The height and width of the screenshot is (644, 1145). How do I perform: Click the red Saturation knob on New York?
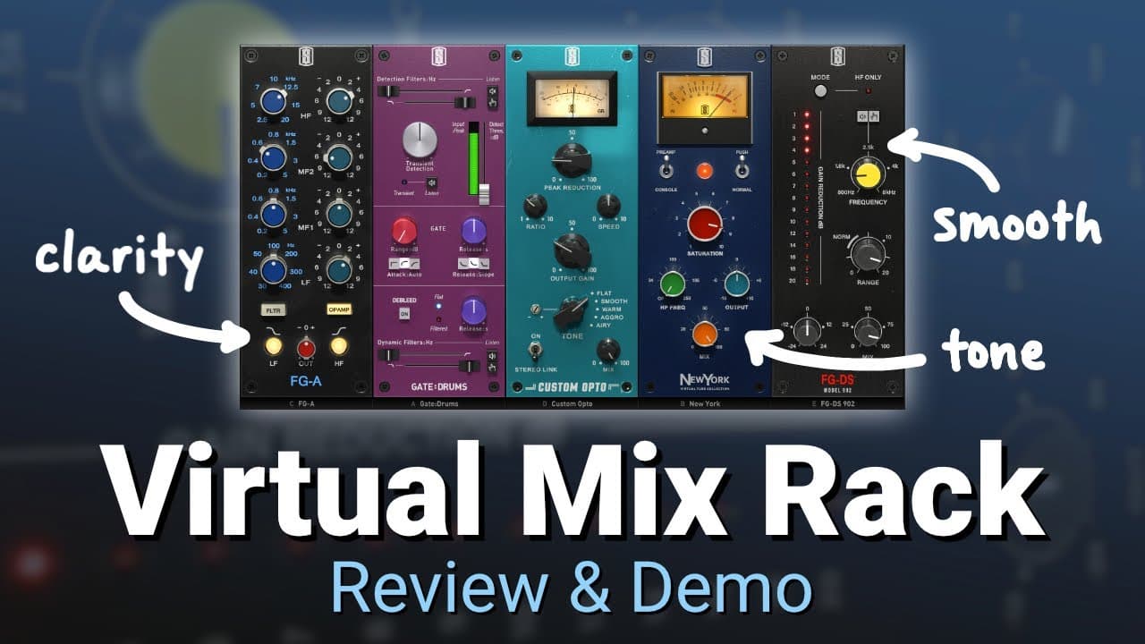click(705, 224)
